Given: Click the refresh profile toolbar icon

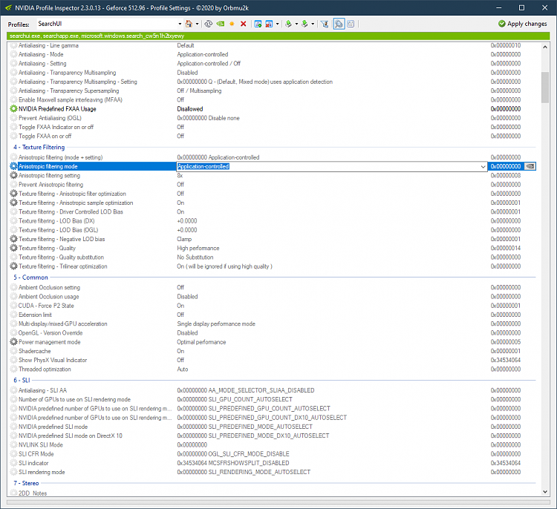Looking at the screenshot, I should (x=208, y=24).
